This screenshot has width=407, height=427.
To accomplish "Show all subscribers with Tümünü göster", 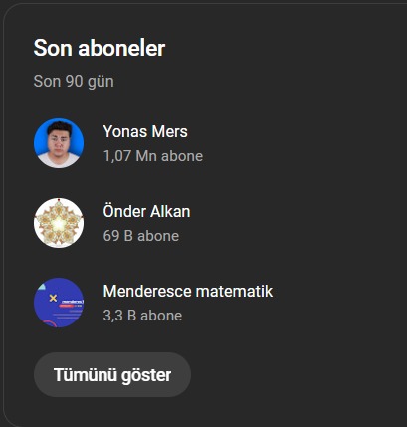I will point(112,375).
